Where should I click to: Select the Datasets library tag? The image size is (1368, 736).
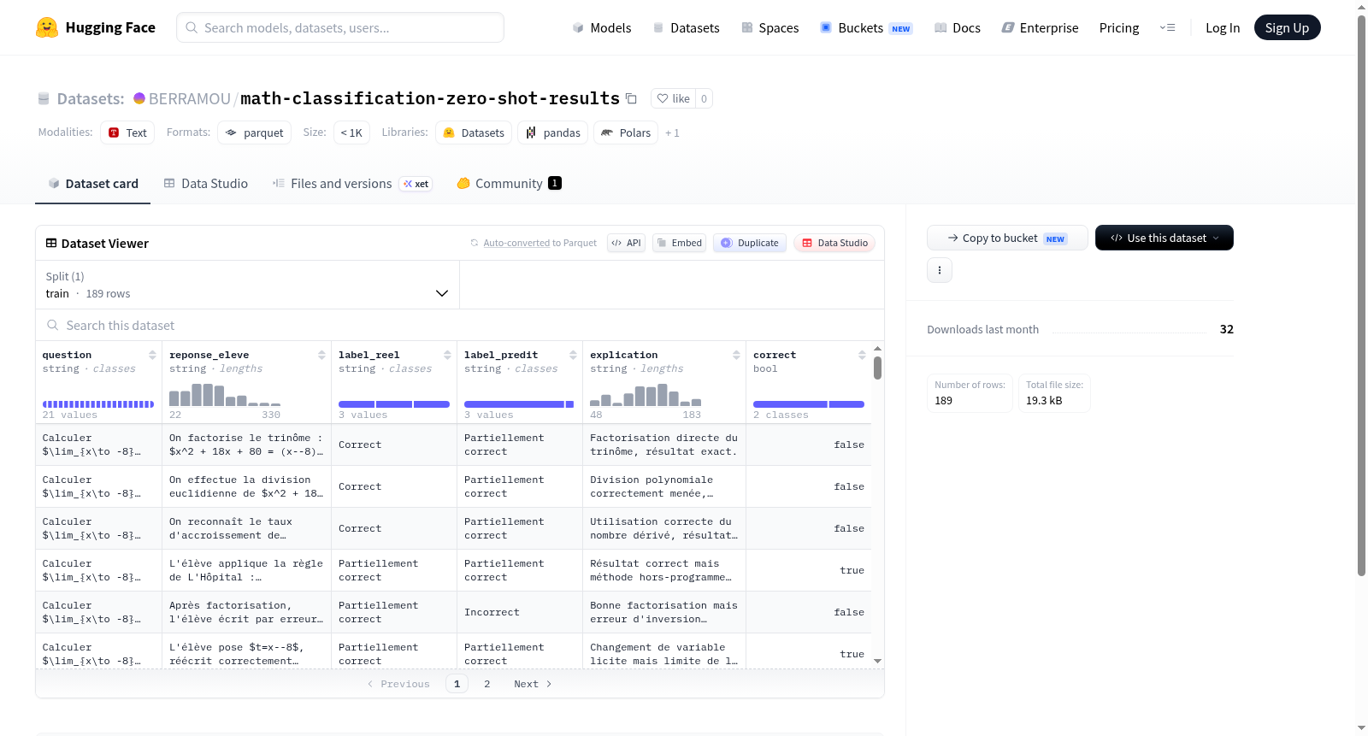[474, 132]
